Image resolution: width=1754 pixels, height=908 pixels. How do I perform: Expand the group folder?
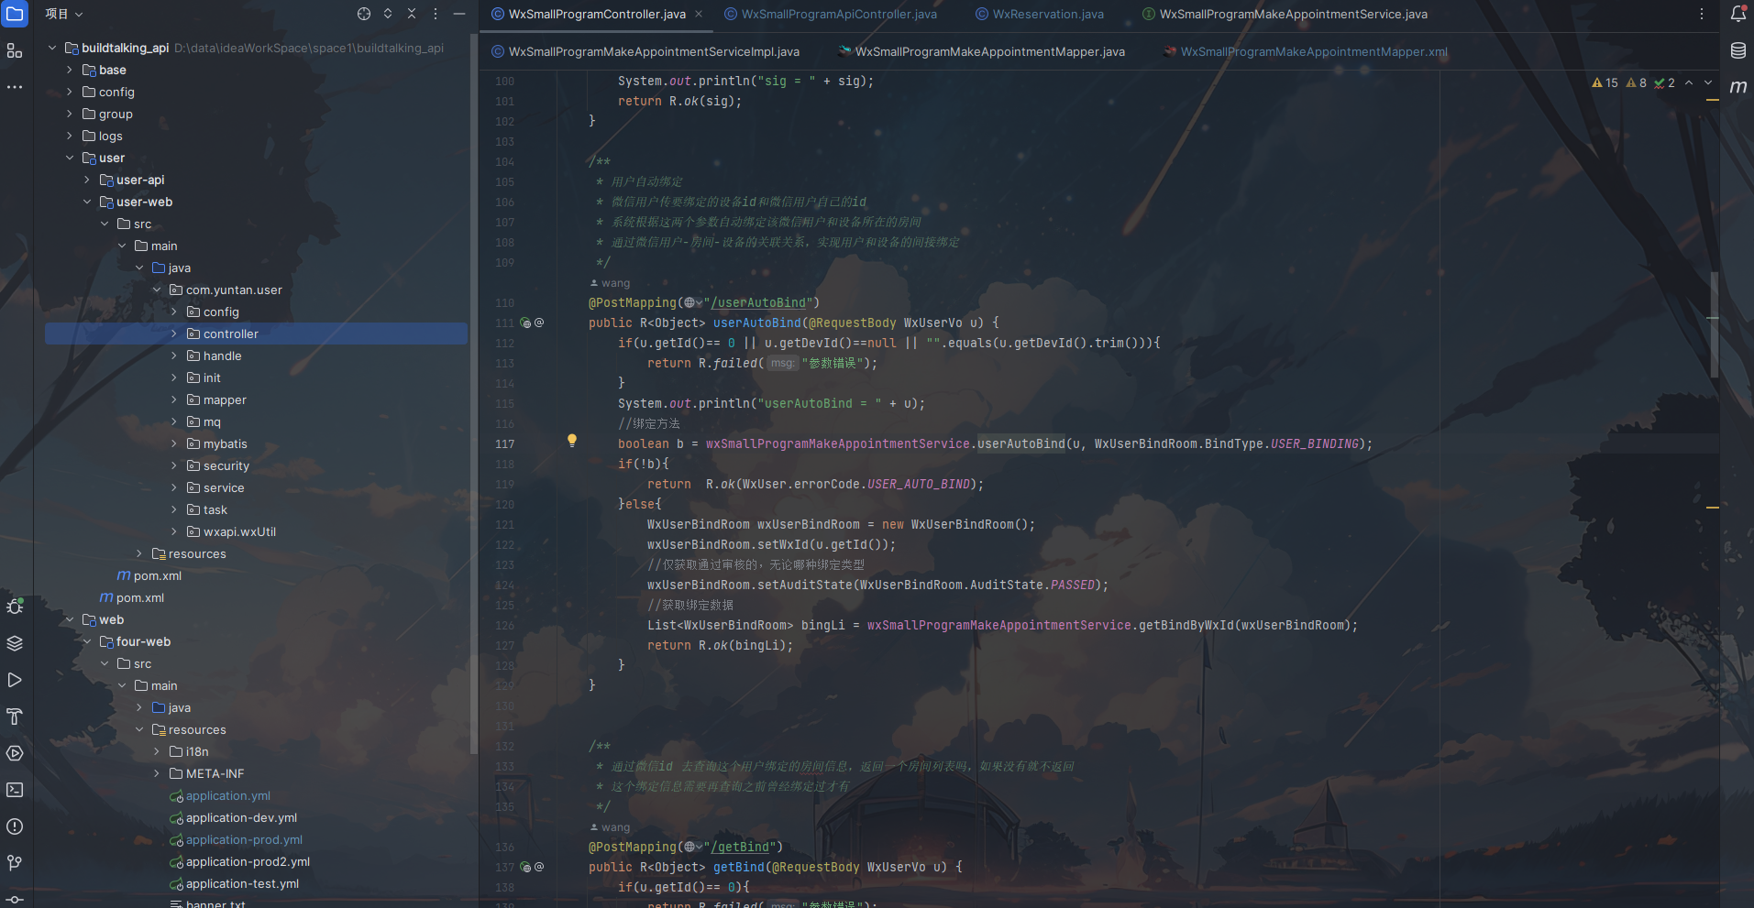point(70,114)
